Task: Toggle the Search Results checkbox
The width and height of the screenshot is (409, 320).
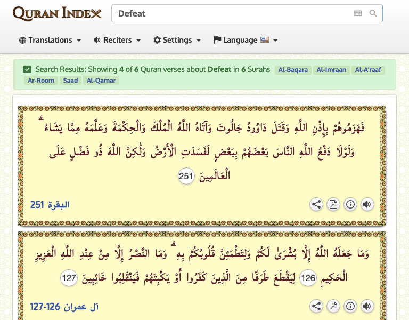Action: tap(27, 69)
